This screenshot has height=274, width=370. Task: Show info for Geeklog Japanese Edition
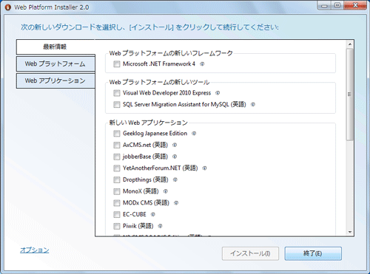point(194,134)
